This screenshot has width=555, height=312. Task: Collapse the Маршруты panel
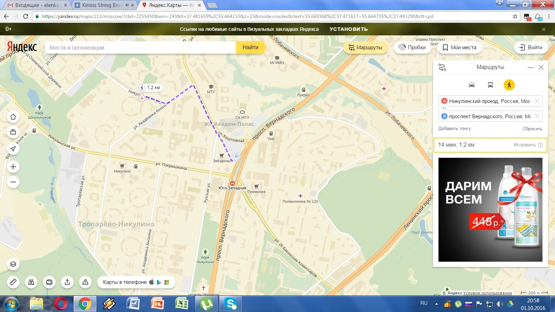531,67
